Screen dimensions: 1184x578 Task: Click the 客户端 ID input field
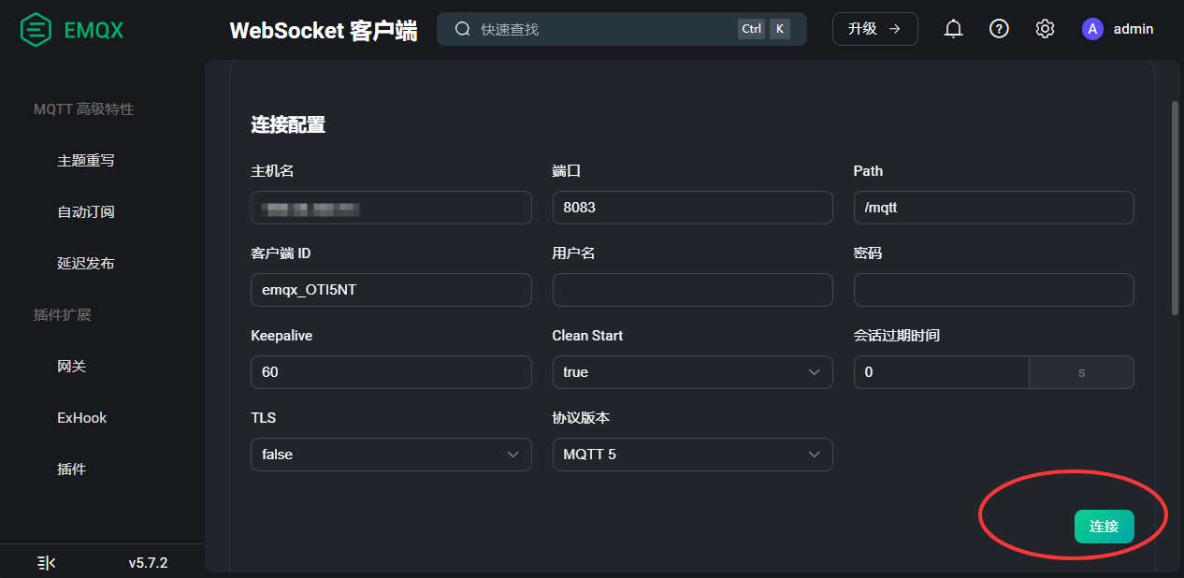click(391, 290)
